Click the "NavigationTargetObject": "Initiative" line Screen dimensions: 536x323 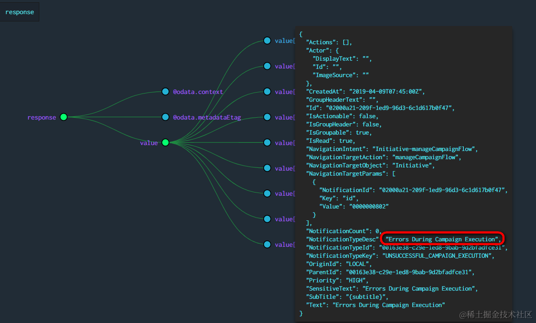[x=370, y=165]
